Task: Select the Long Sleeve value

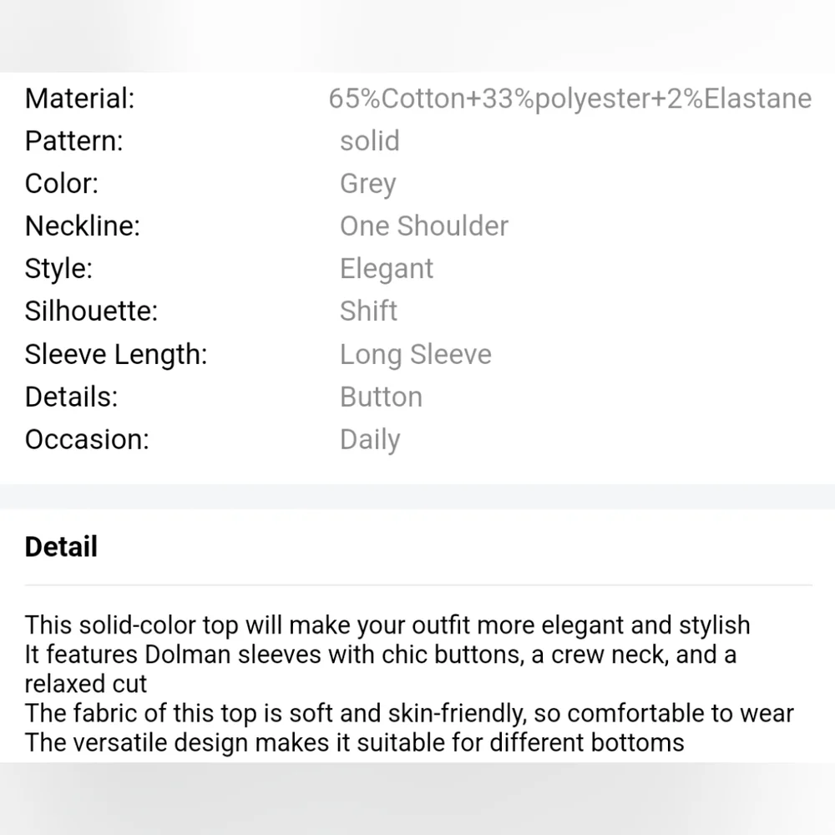Action: pyautogui.click(x=415, y=355)
